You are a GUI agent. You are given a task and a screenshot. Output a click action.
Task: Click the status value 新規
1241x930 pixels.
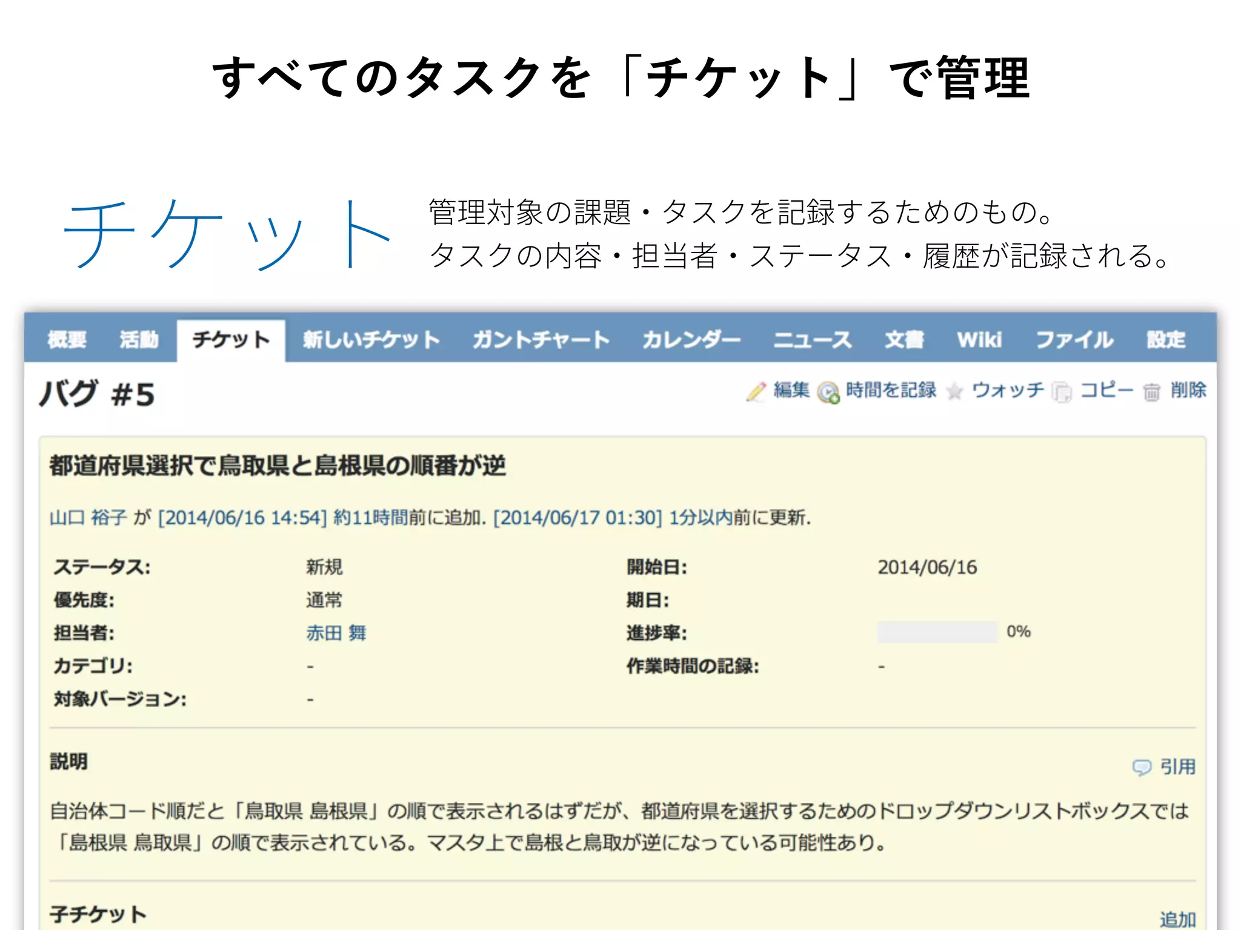pyautogui.click(x=324, y=567)
